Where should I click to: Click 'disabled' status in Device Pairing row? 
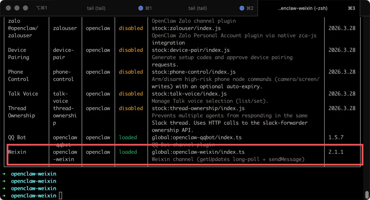coord(131,50)
